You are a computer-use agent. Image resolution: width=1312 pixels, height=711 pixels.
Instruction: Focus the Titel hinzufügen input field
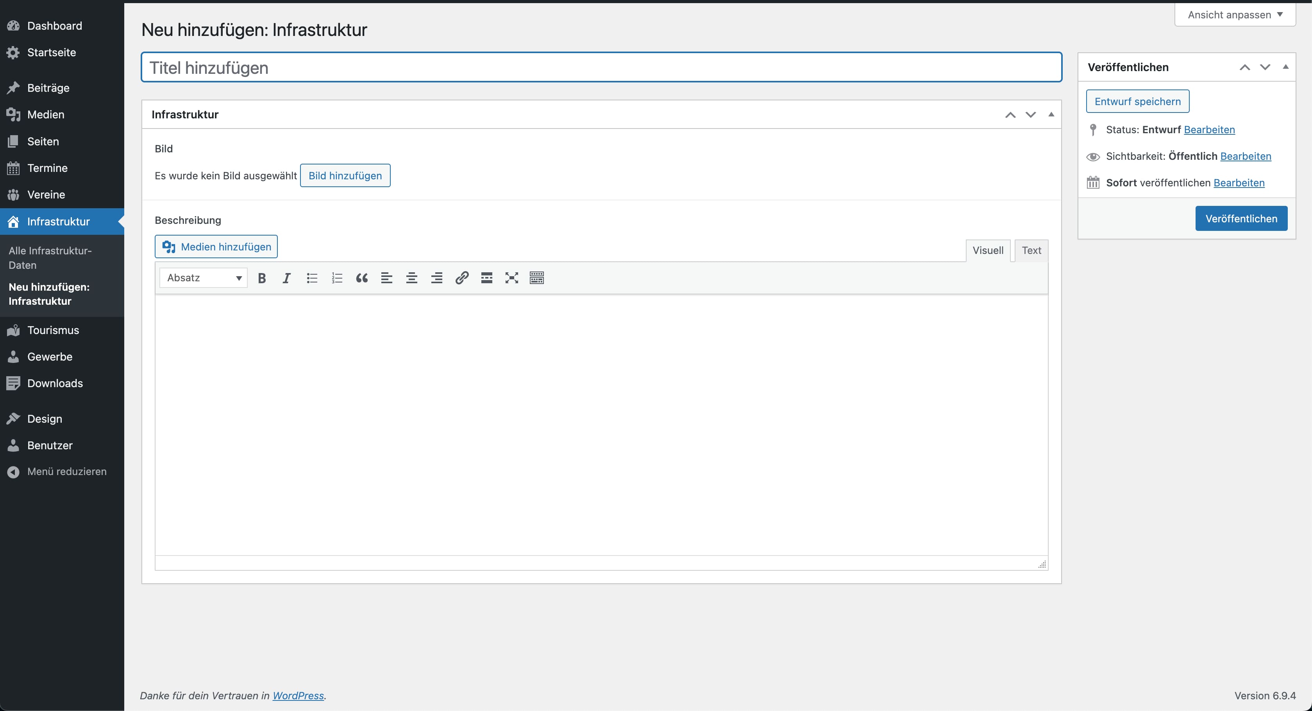(x=601, y=67)
